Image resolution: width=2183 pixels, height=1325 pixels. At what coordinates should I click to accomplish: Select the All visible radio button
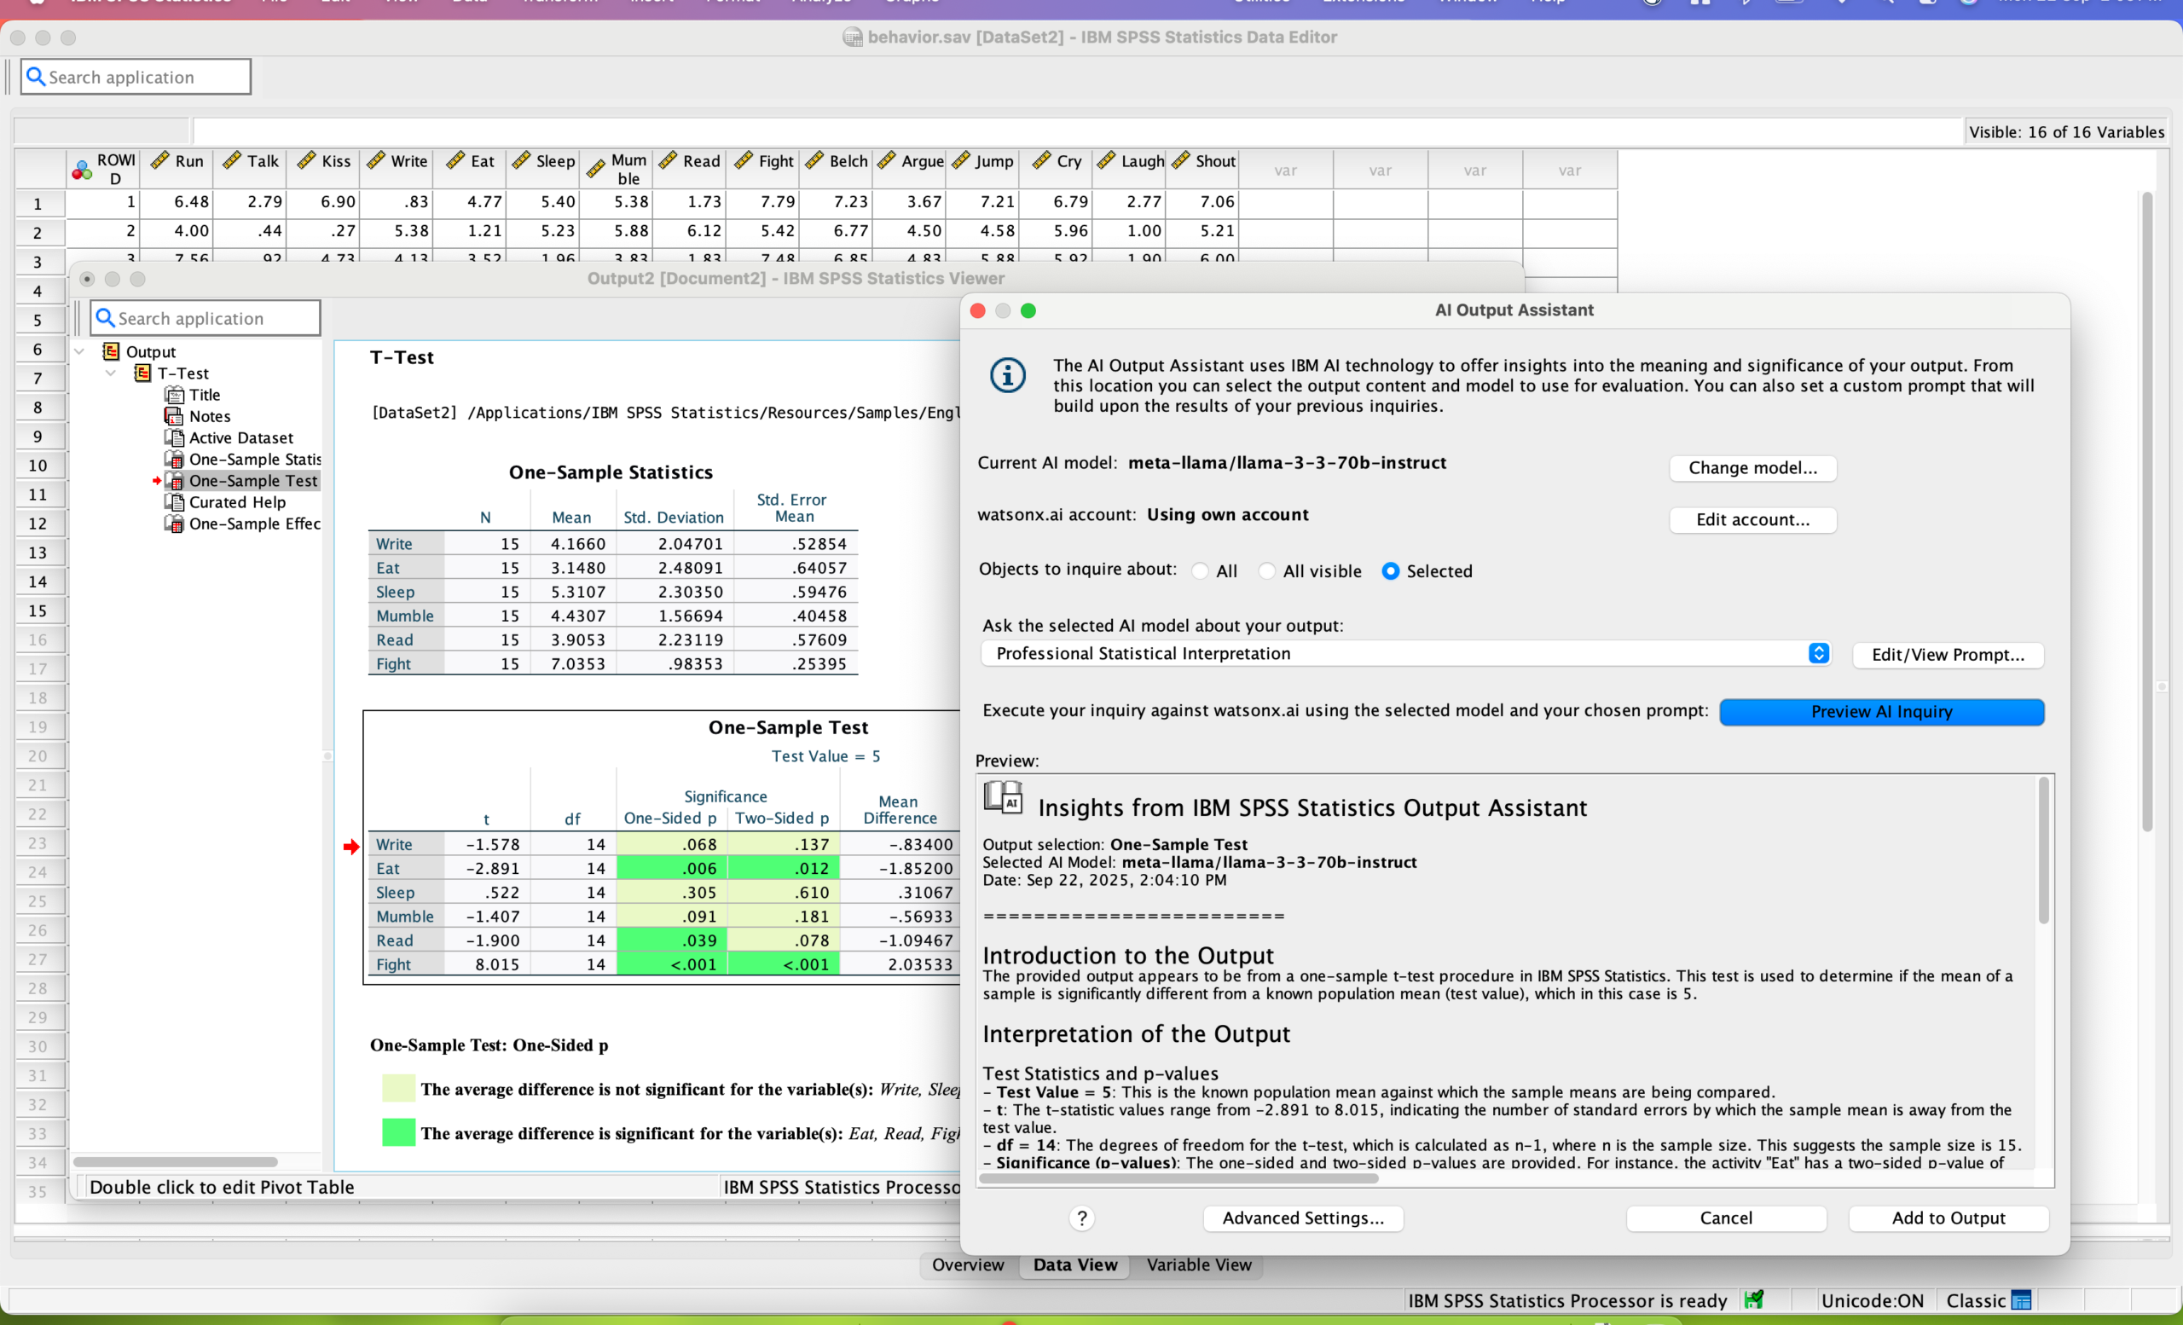1267,570
